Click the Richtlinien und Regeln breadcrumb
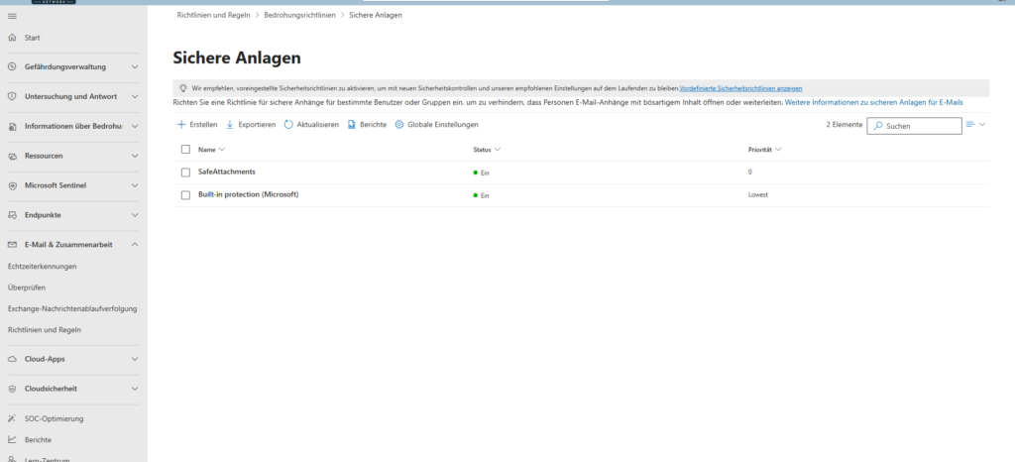 tap(213, 15)
